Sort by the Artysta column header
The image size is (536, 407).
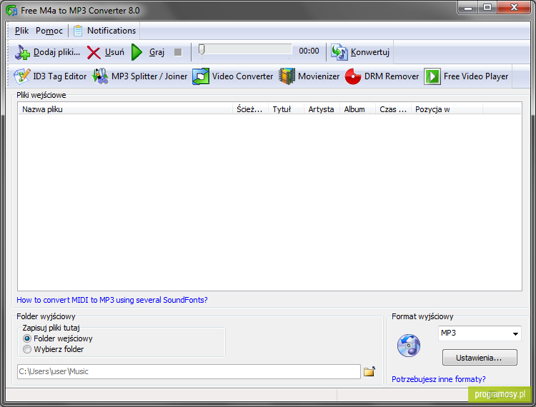[x=322, y=109]
